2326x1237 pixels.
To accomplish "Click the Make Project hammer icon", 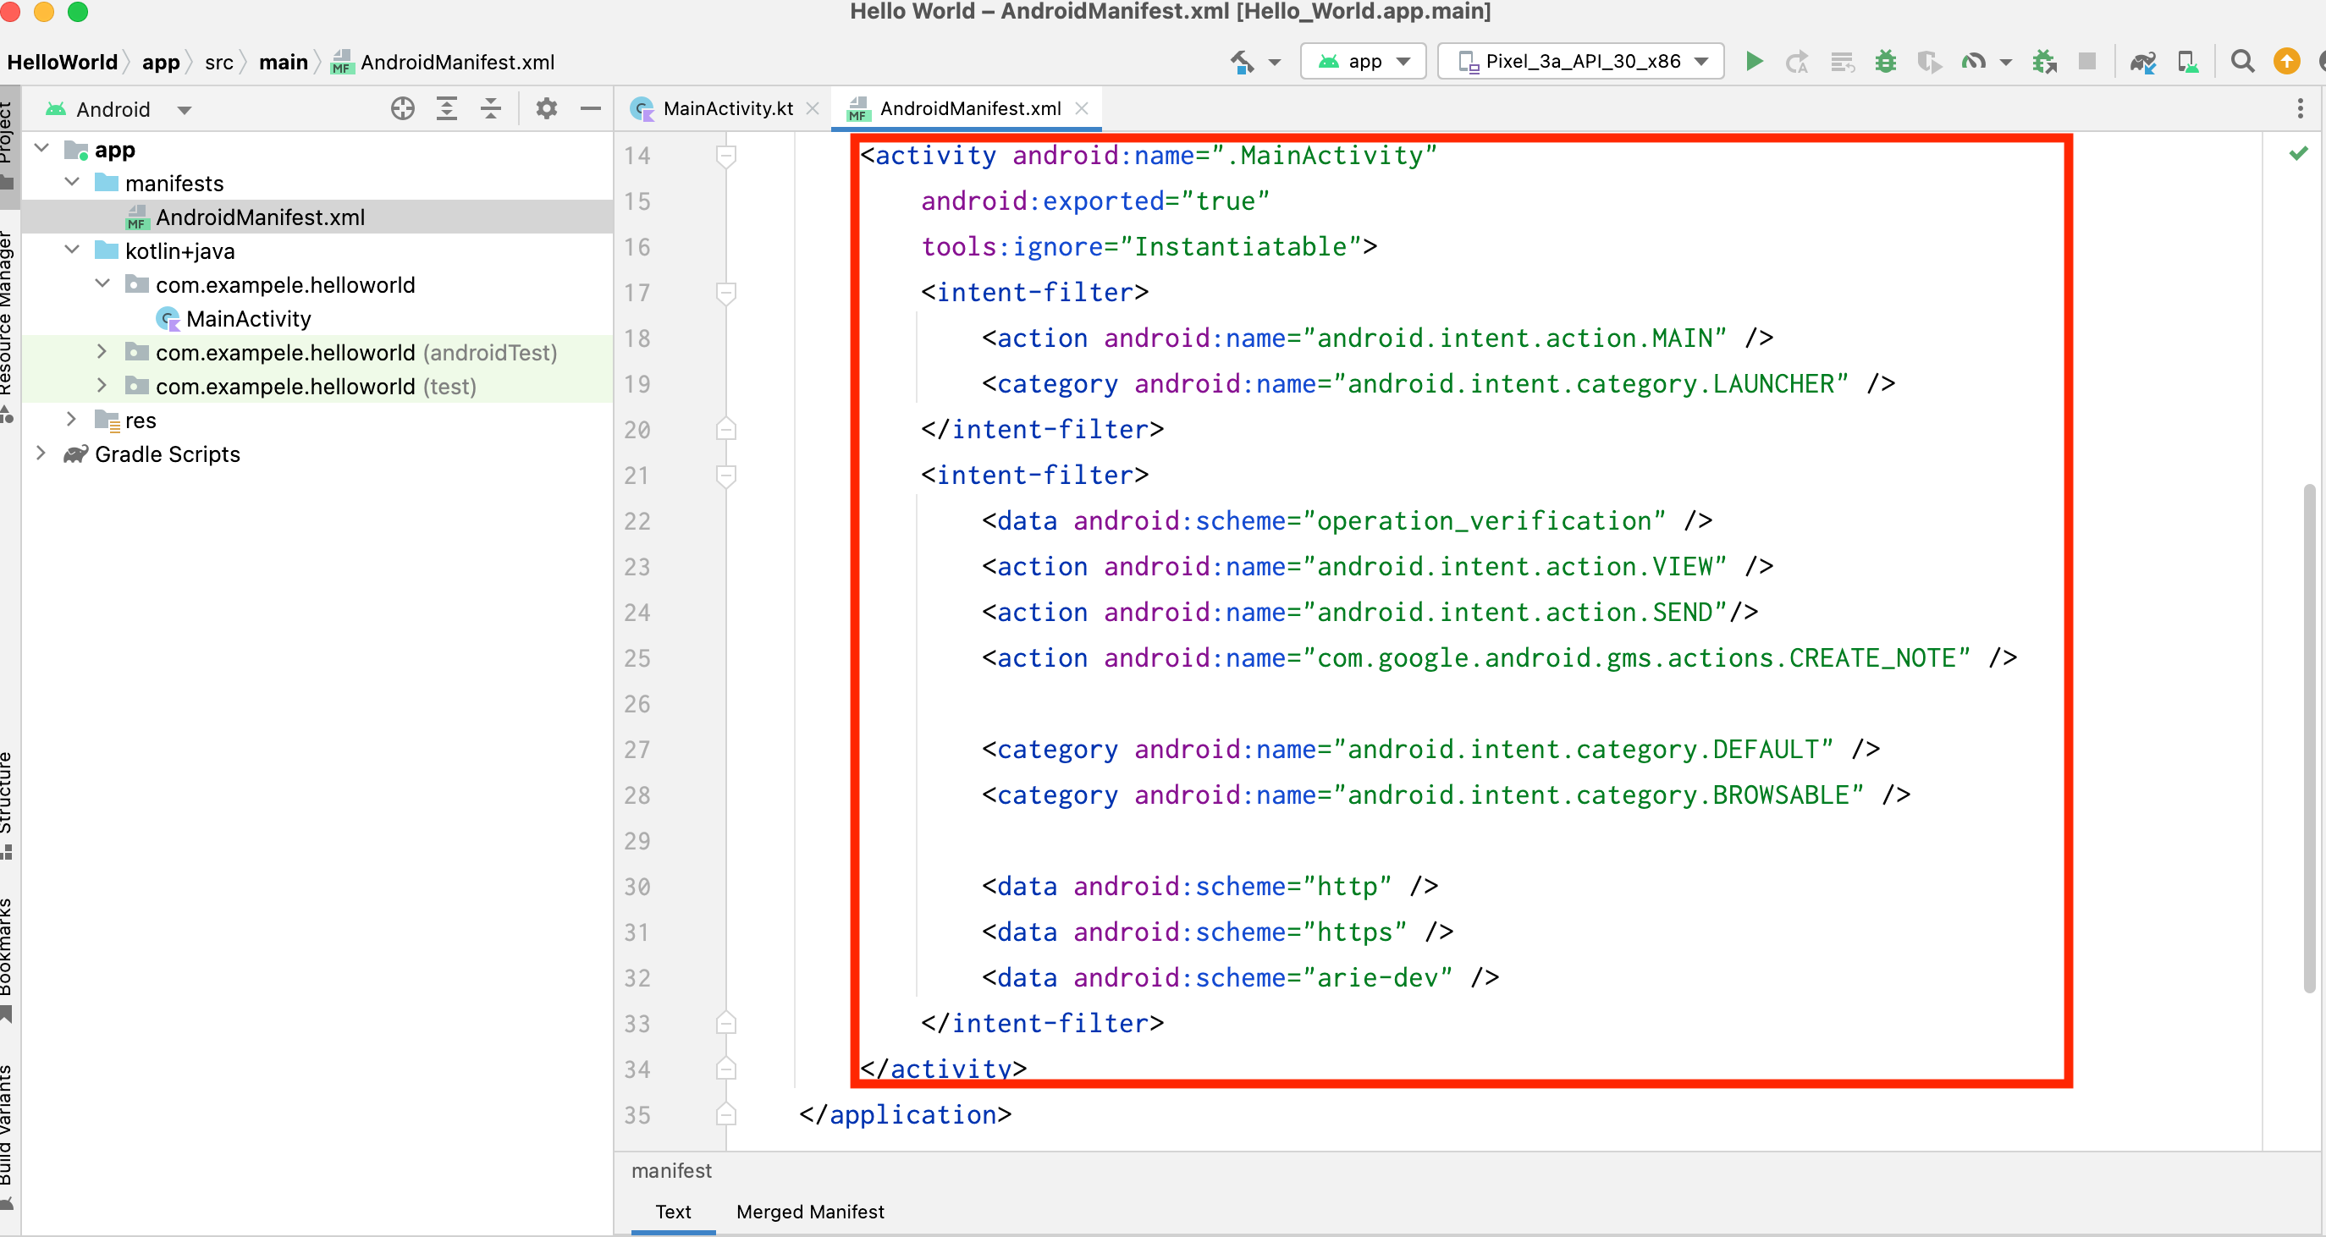I will coord(1243,62).
